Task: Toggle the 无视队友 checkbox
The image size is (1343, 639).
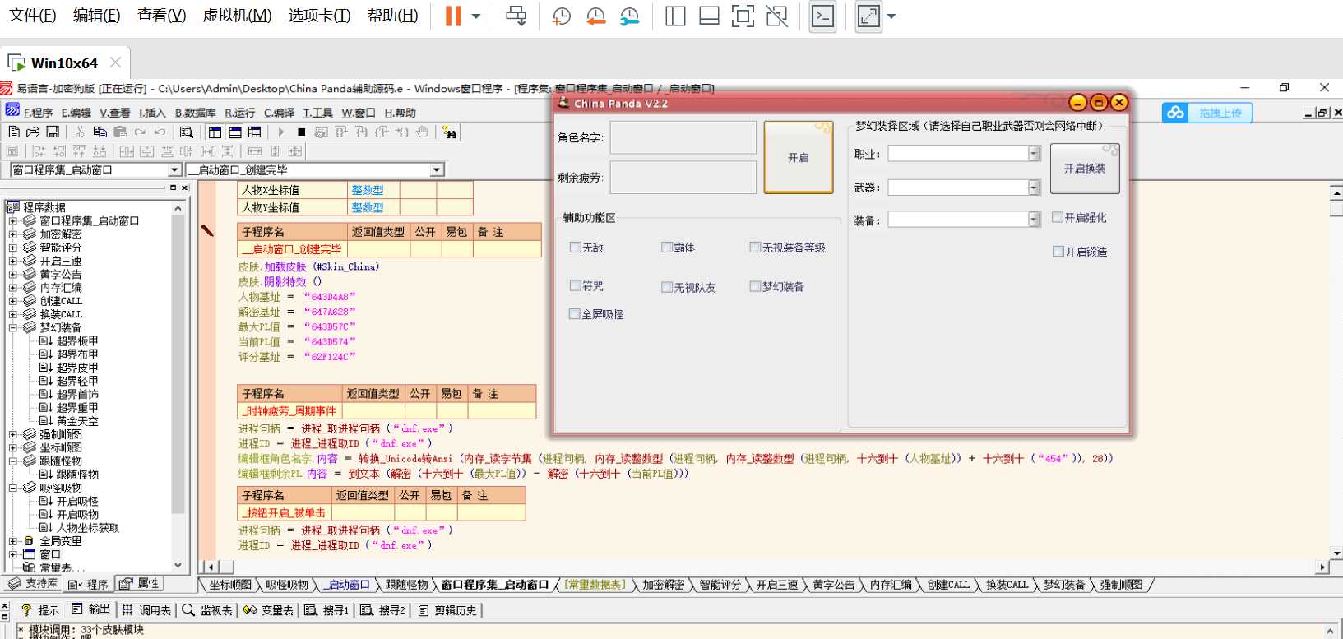Action: click(x=667, y=287)
